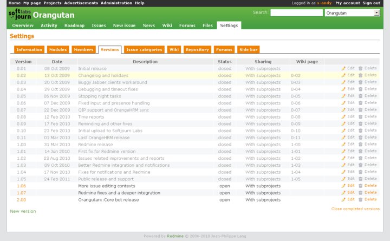Click the trash delete icon for version 0.01
390x241 pixels.
(x=360, y=68)
